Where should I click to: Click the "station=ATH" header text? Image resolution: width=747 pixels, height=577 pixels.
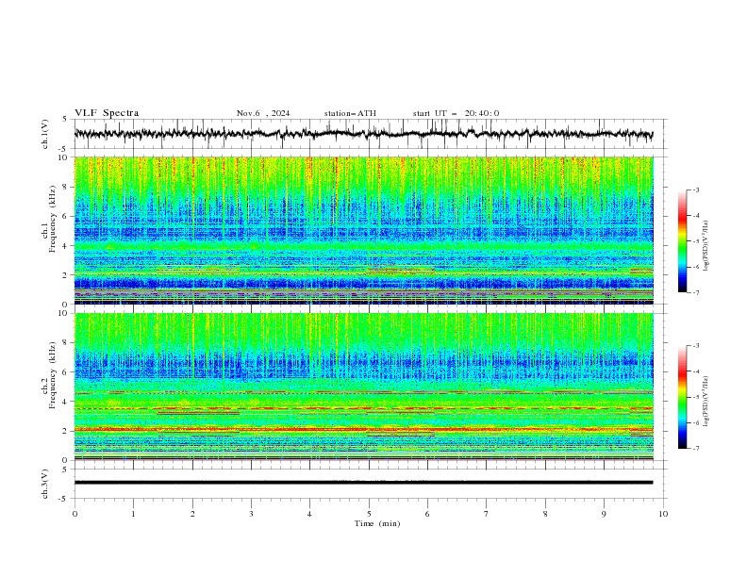(x=350, y=113)
